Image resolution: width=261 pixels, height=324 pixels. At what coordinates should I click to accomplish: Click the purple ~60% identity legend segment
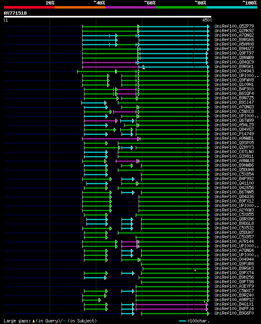click(130, 7)
